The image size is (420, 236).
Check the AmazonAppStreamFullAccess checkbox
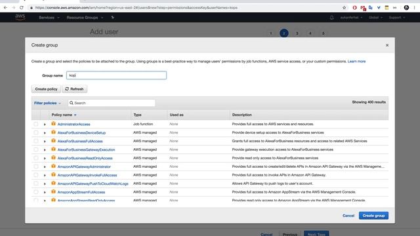(x=36, y=192)
